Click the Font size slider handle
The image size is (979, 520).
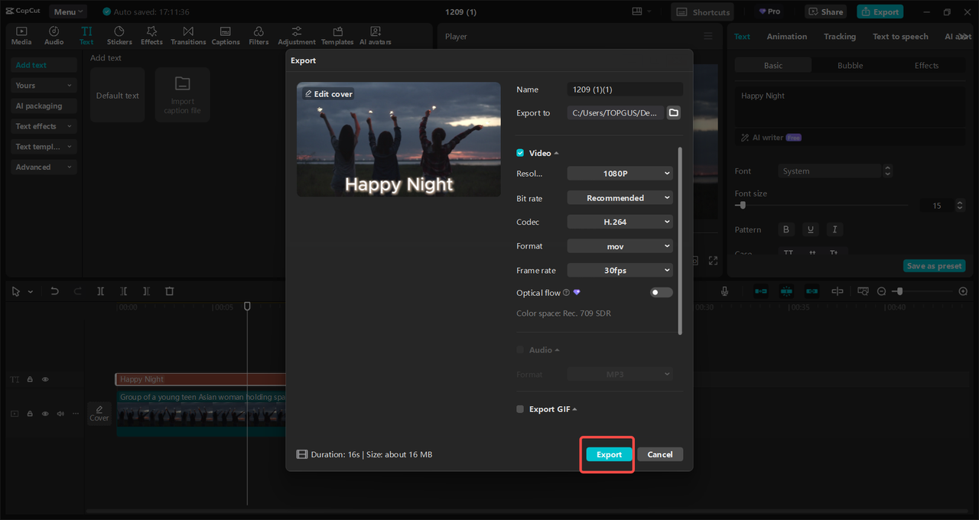pos(742,206)
